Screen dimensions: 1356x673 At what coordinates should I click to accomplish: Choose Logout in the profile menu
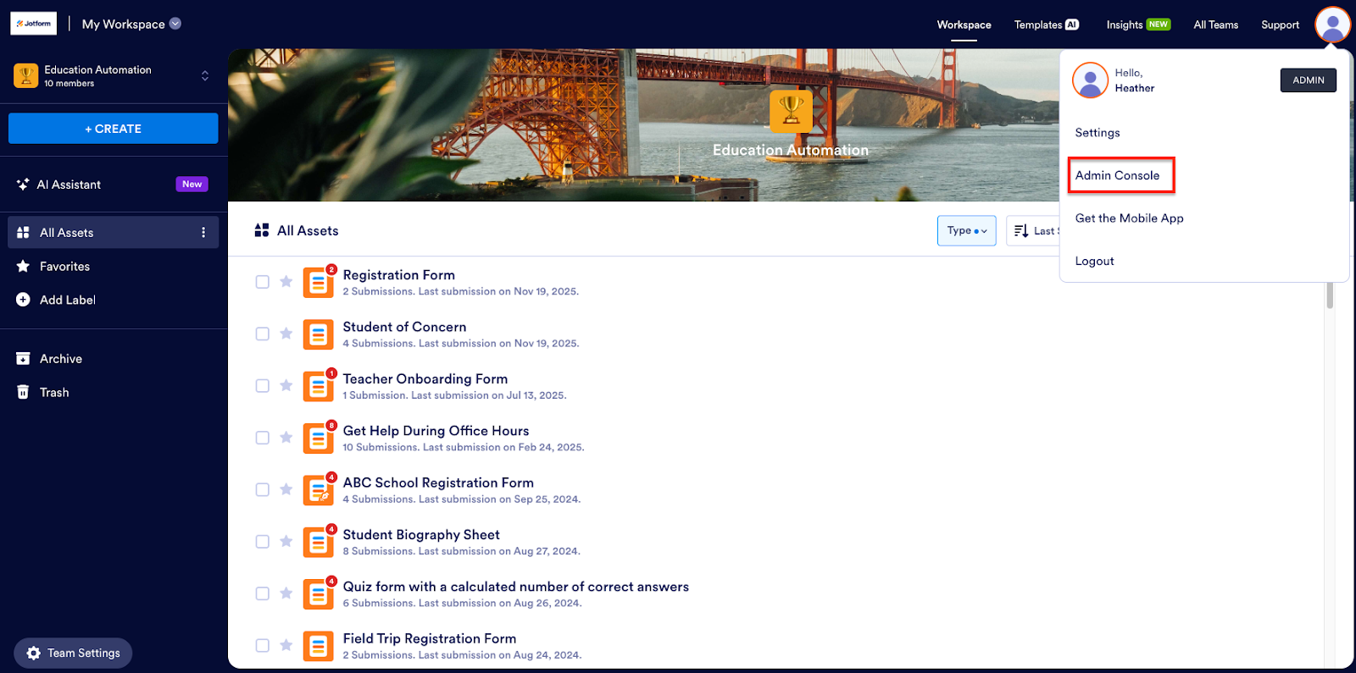1094,262
